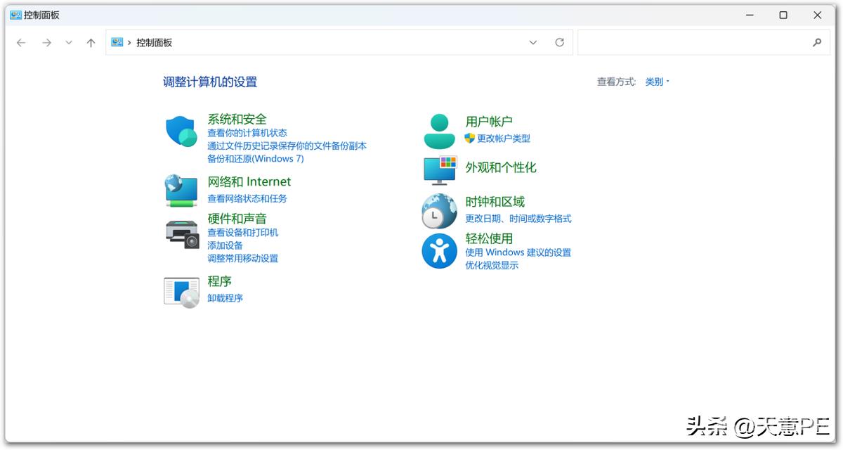Focus the control panel search box
The height and width of the screenshot is (450, 843).
(693, 42)
